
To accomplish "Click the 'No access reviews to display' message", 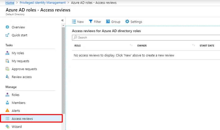I will [x=124, y=55].
